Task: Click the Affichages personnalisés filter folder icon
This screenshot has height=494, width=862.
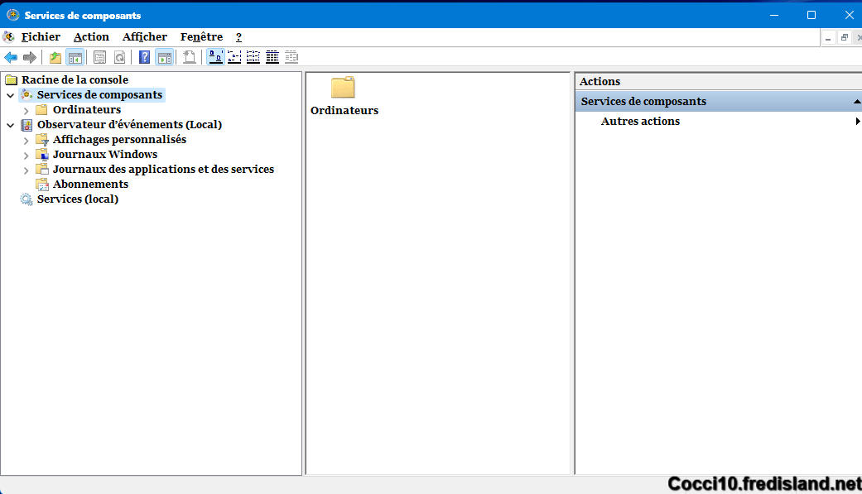Action: (x=42, y=140)
